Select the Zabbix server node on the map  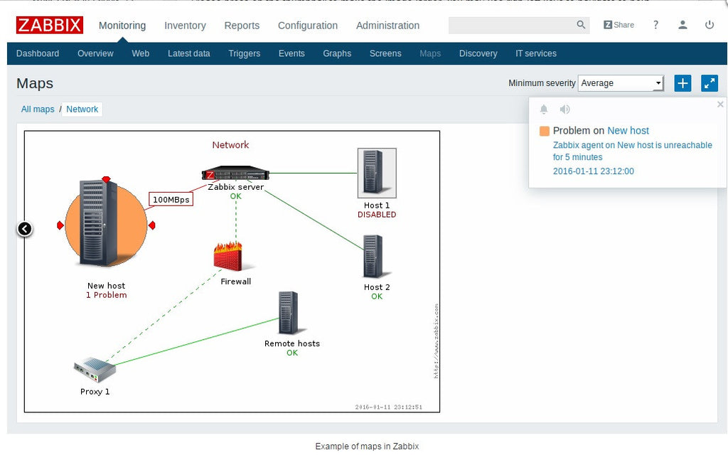(x=235, y=173)
